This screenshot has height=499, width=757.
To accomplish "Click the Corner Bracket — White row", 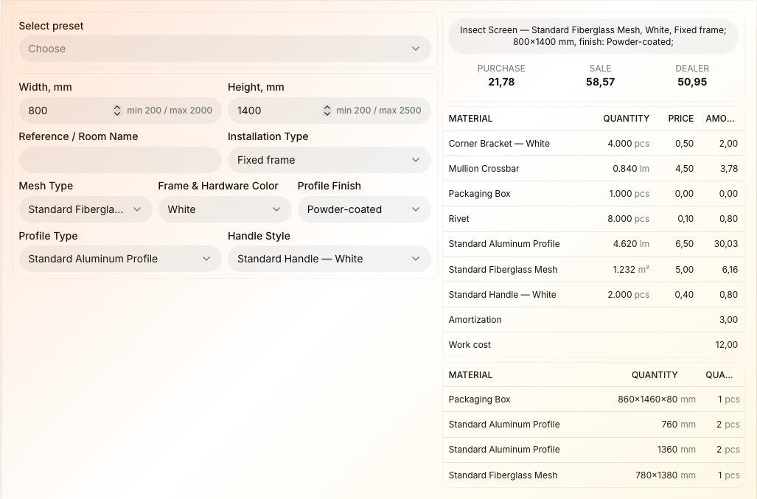I will [593, 143].
